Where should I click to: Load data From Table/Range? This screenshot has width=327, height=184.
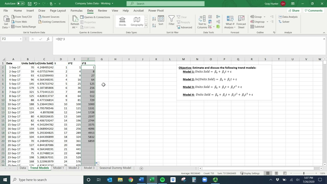point(24,27)
